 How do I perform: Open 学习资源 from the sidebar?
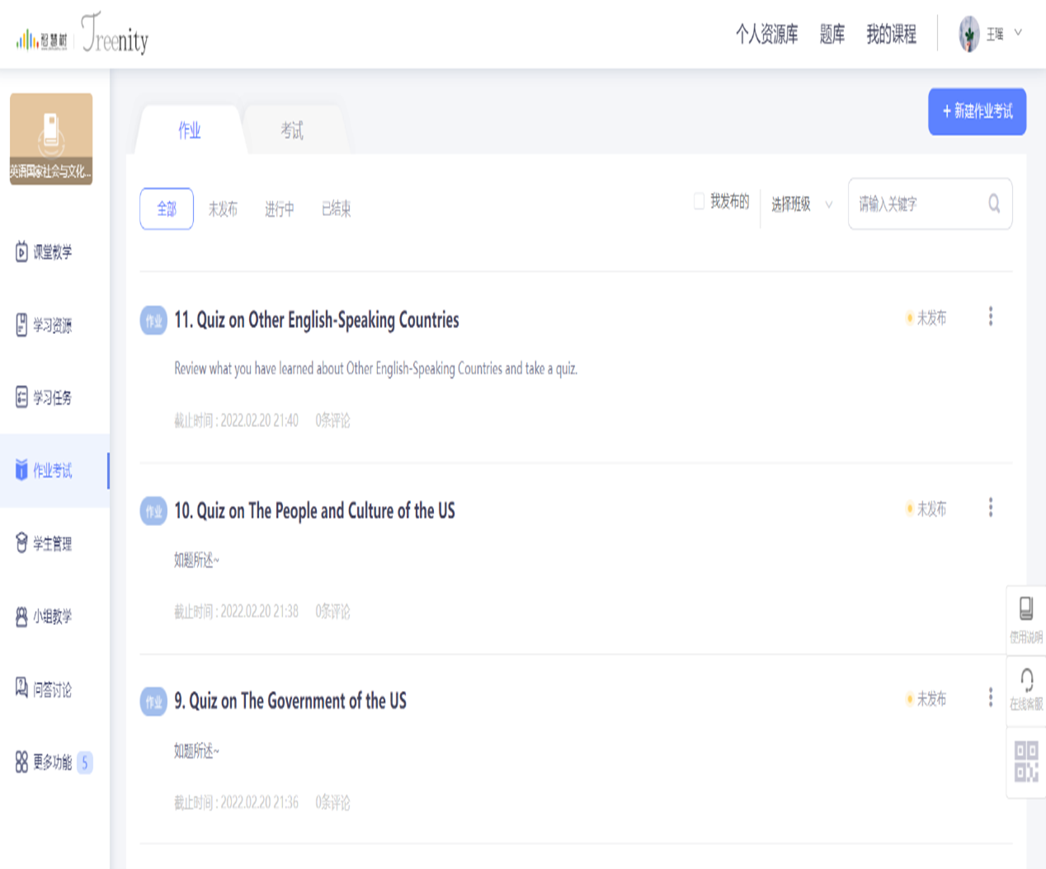point(22,325)
